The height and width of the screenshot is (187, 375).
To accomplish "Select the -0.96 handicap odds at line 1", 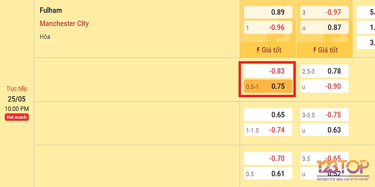I will click(x=268, y=28).
